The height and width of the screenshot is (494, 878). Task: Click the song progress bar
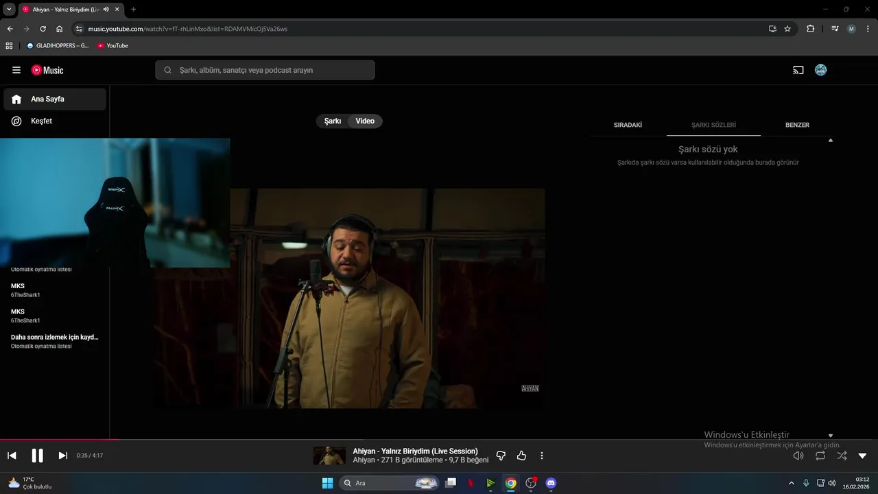(439, 439)
